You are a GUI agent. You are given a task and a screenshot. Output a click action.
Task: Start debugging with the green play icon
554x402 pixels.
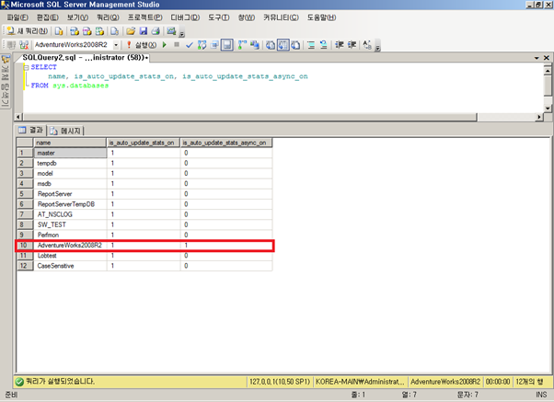(165, 45)
